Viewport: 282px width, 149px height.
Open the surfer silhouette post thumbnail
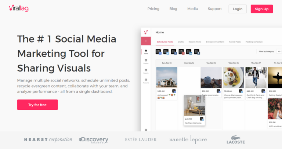pos(275,78)
